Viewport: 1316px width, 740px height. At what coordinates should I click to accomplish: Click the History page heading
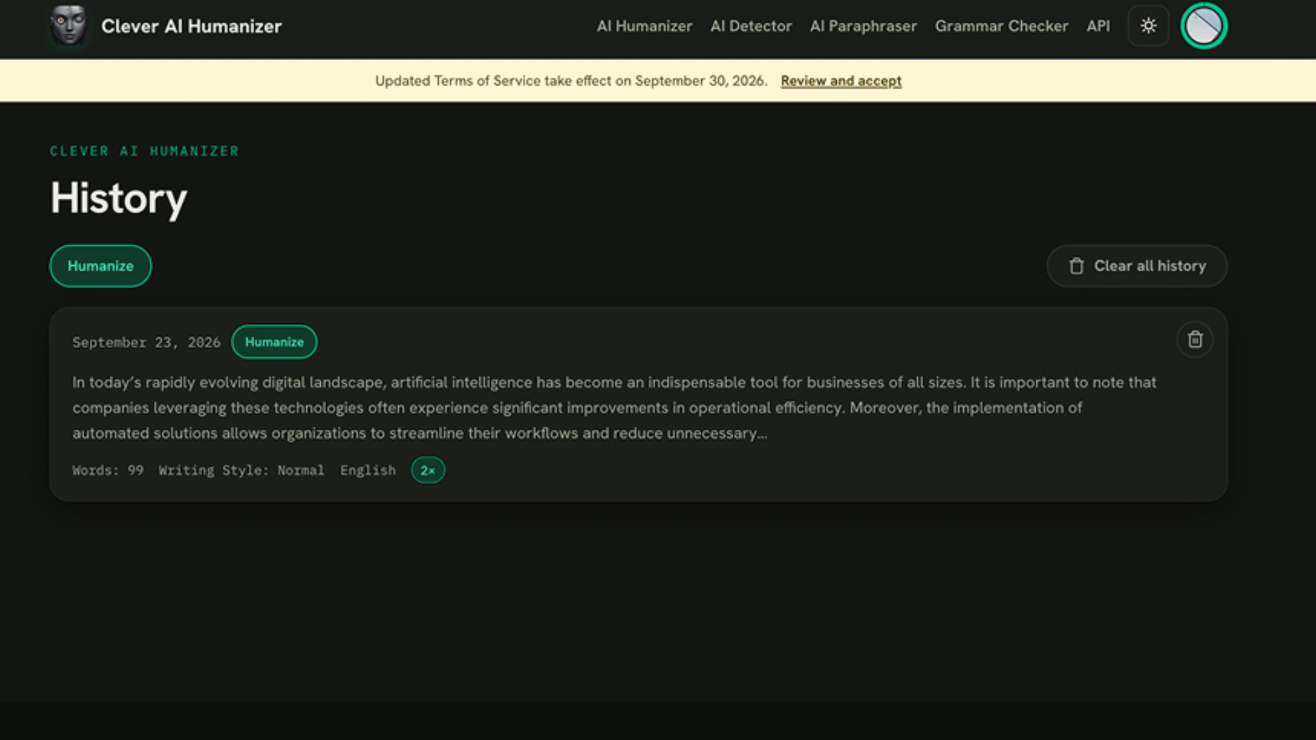pyautogui.click(x=119, y=198)
